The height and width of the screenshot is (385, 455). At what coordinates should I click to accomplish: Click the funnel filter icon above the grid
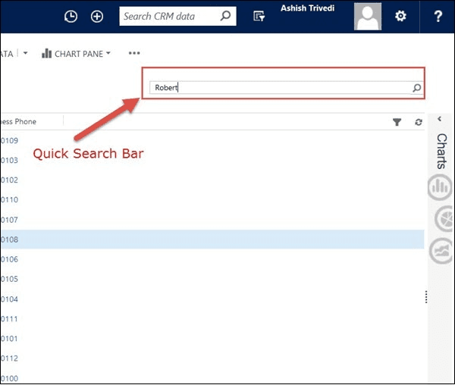click(397, 122)
